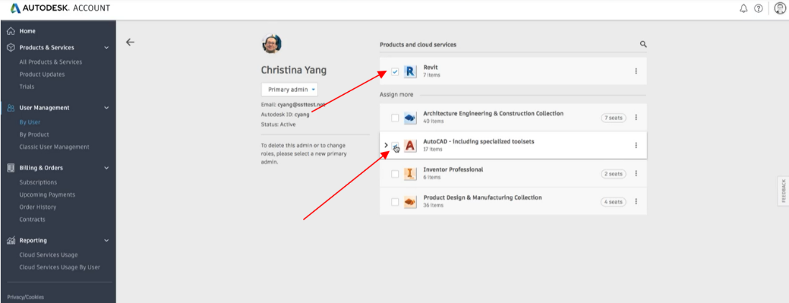Go to Subscriptions in the sidebar
Screen dimensions: 789x303
[x=38, y=182]
